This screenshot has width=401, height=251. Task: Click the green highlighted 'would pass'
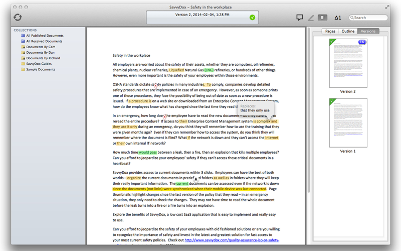(x=148, y=152)
